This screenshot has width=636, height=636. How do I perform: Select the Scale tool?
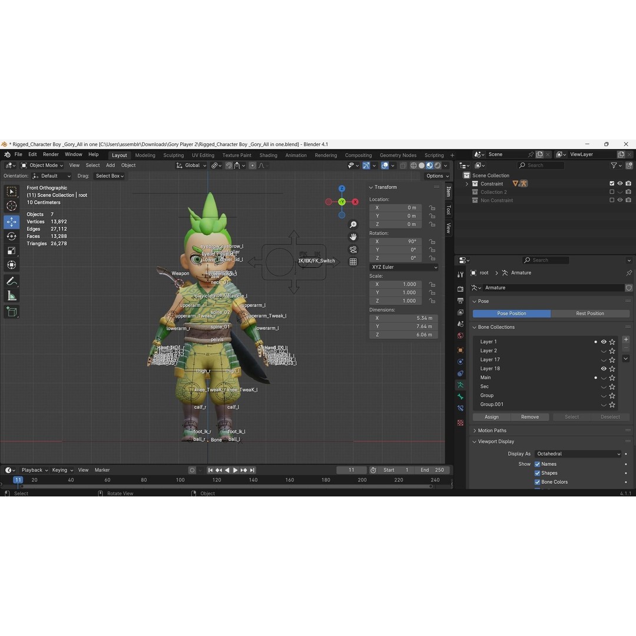[11, 251]
